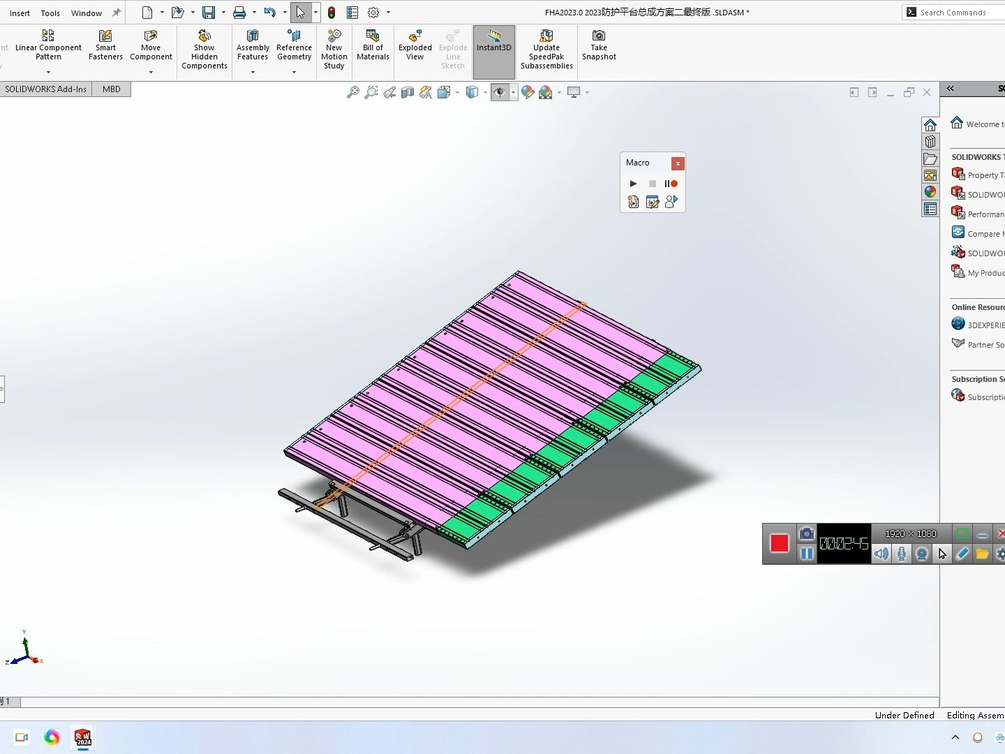The image size is (1005, 754).
Task: Open the display style dropdown
Action: click(x=486, y=91)
